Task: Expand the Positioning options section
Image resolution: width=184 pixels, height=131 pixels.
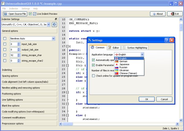Action: point(29,94)
